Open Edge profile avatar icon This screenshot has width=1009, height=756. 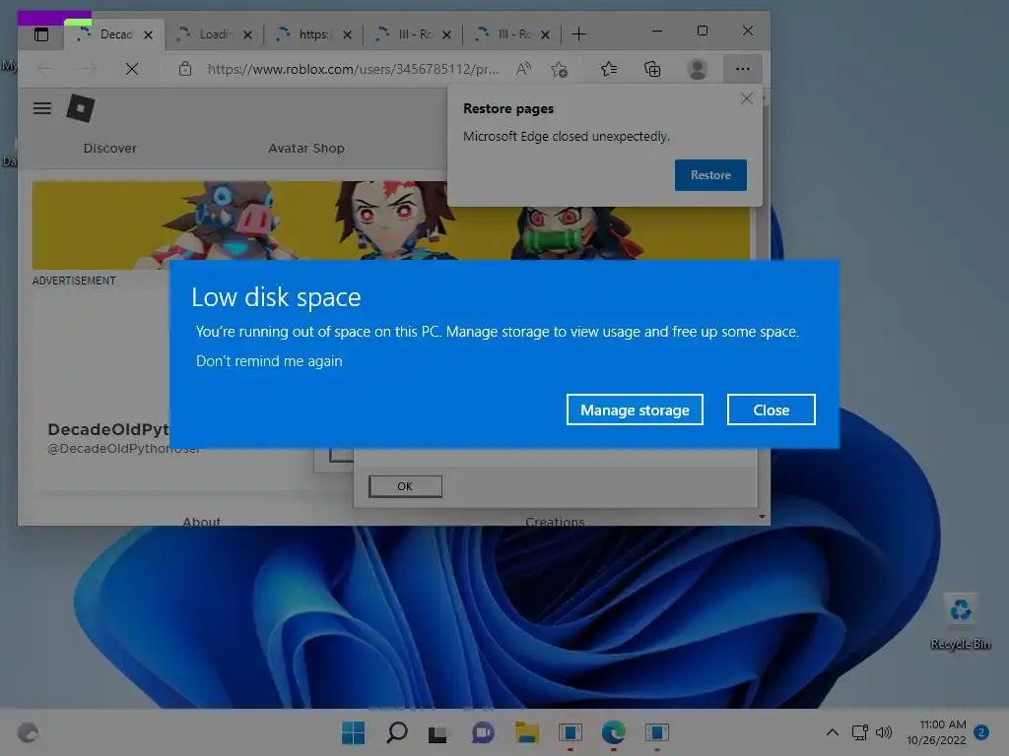698,69
